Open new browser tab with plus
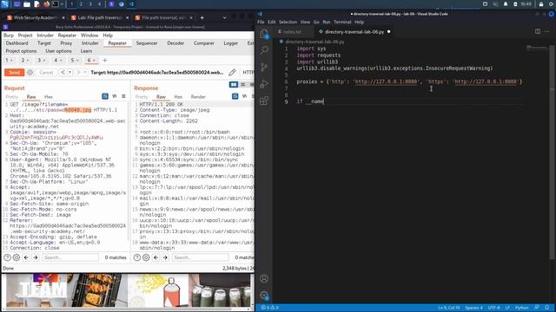Screen dimensions: 556x312 tap(202, 17)
